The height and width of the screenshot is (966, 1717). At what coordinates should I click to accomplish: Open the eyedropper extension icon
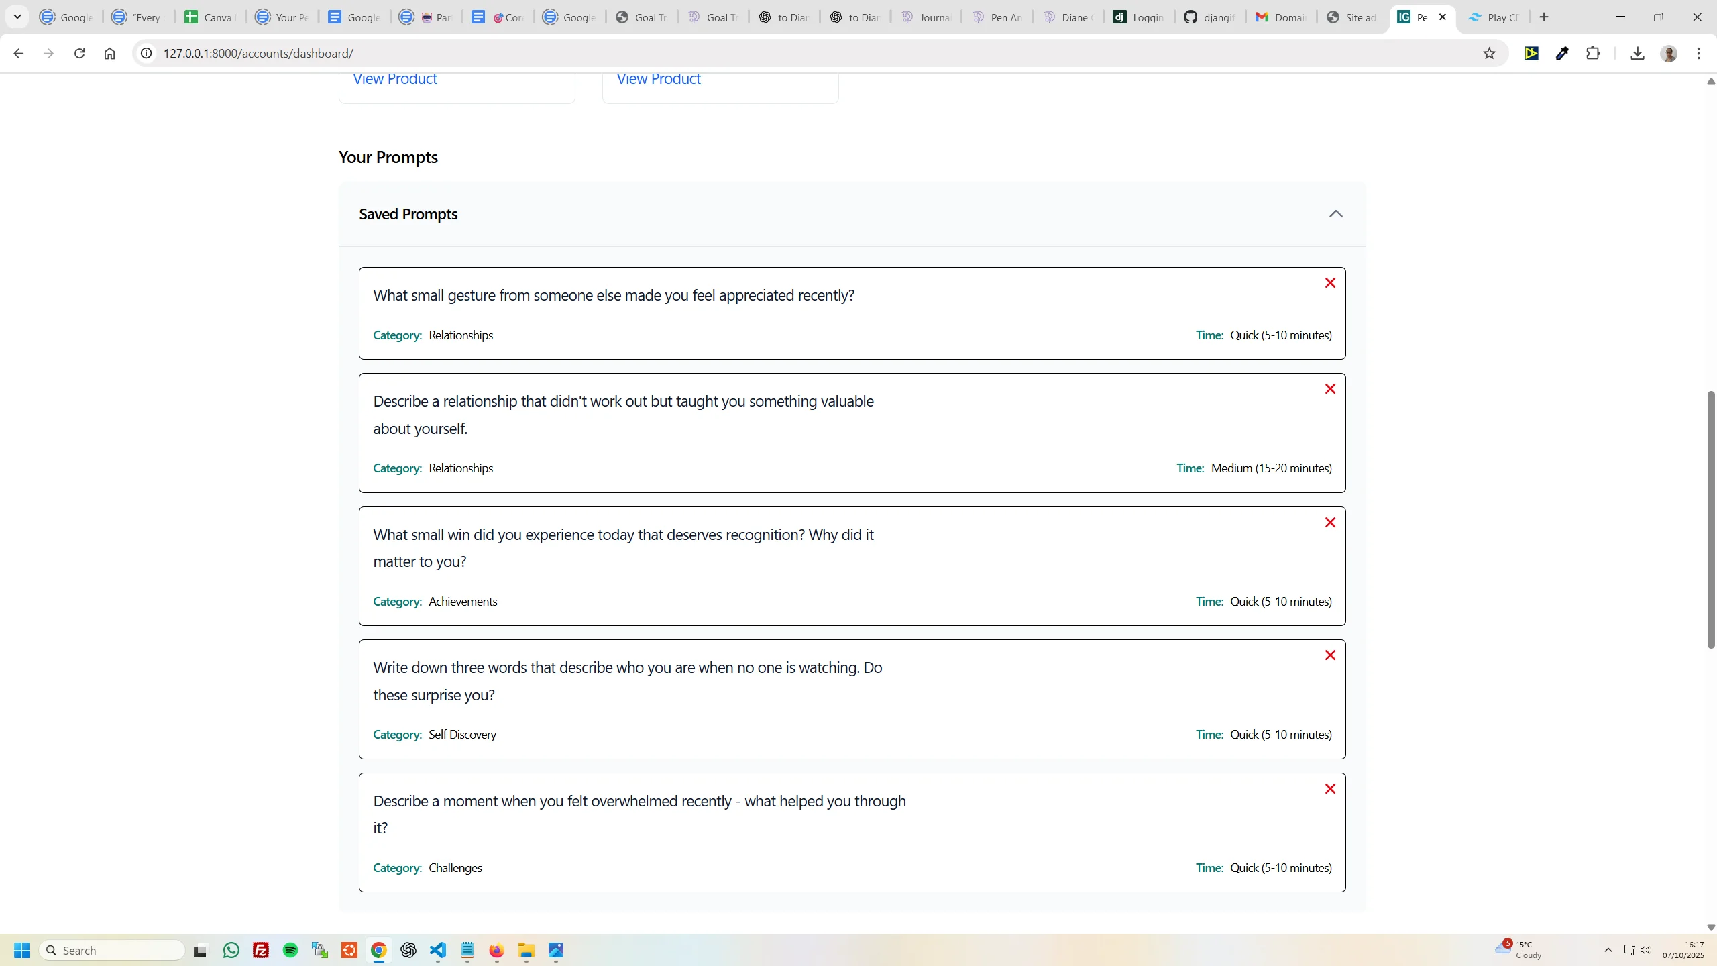click(1562, 53)
